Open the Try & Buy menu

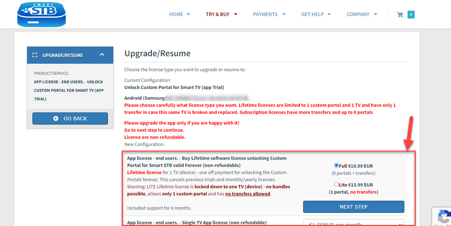coord(218,15)
